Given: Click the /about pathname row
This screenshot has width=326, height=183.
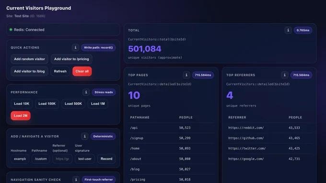Looking at the screenshot, I should [x=171, y=159].
